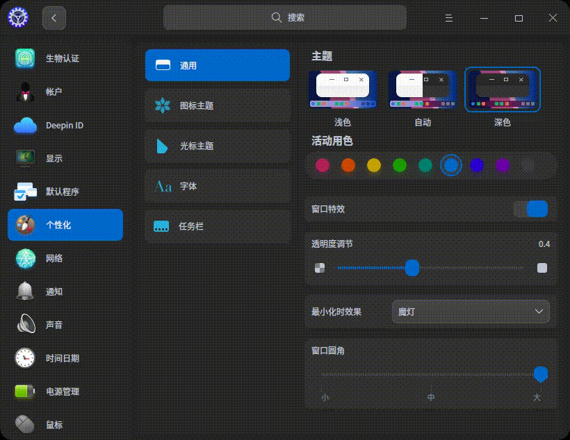
Task: Set 窗口圆角 to 中 medium
Action: point(431,397)
